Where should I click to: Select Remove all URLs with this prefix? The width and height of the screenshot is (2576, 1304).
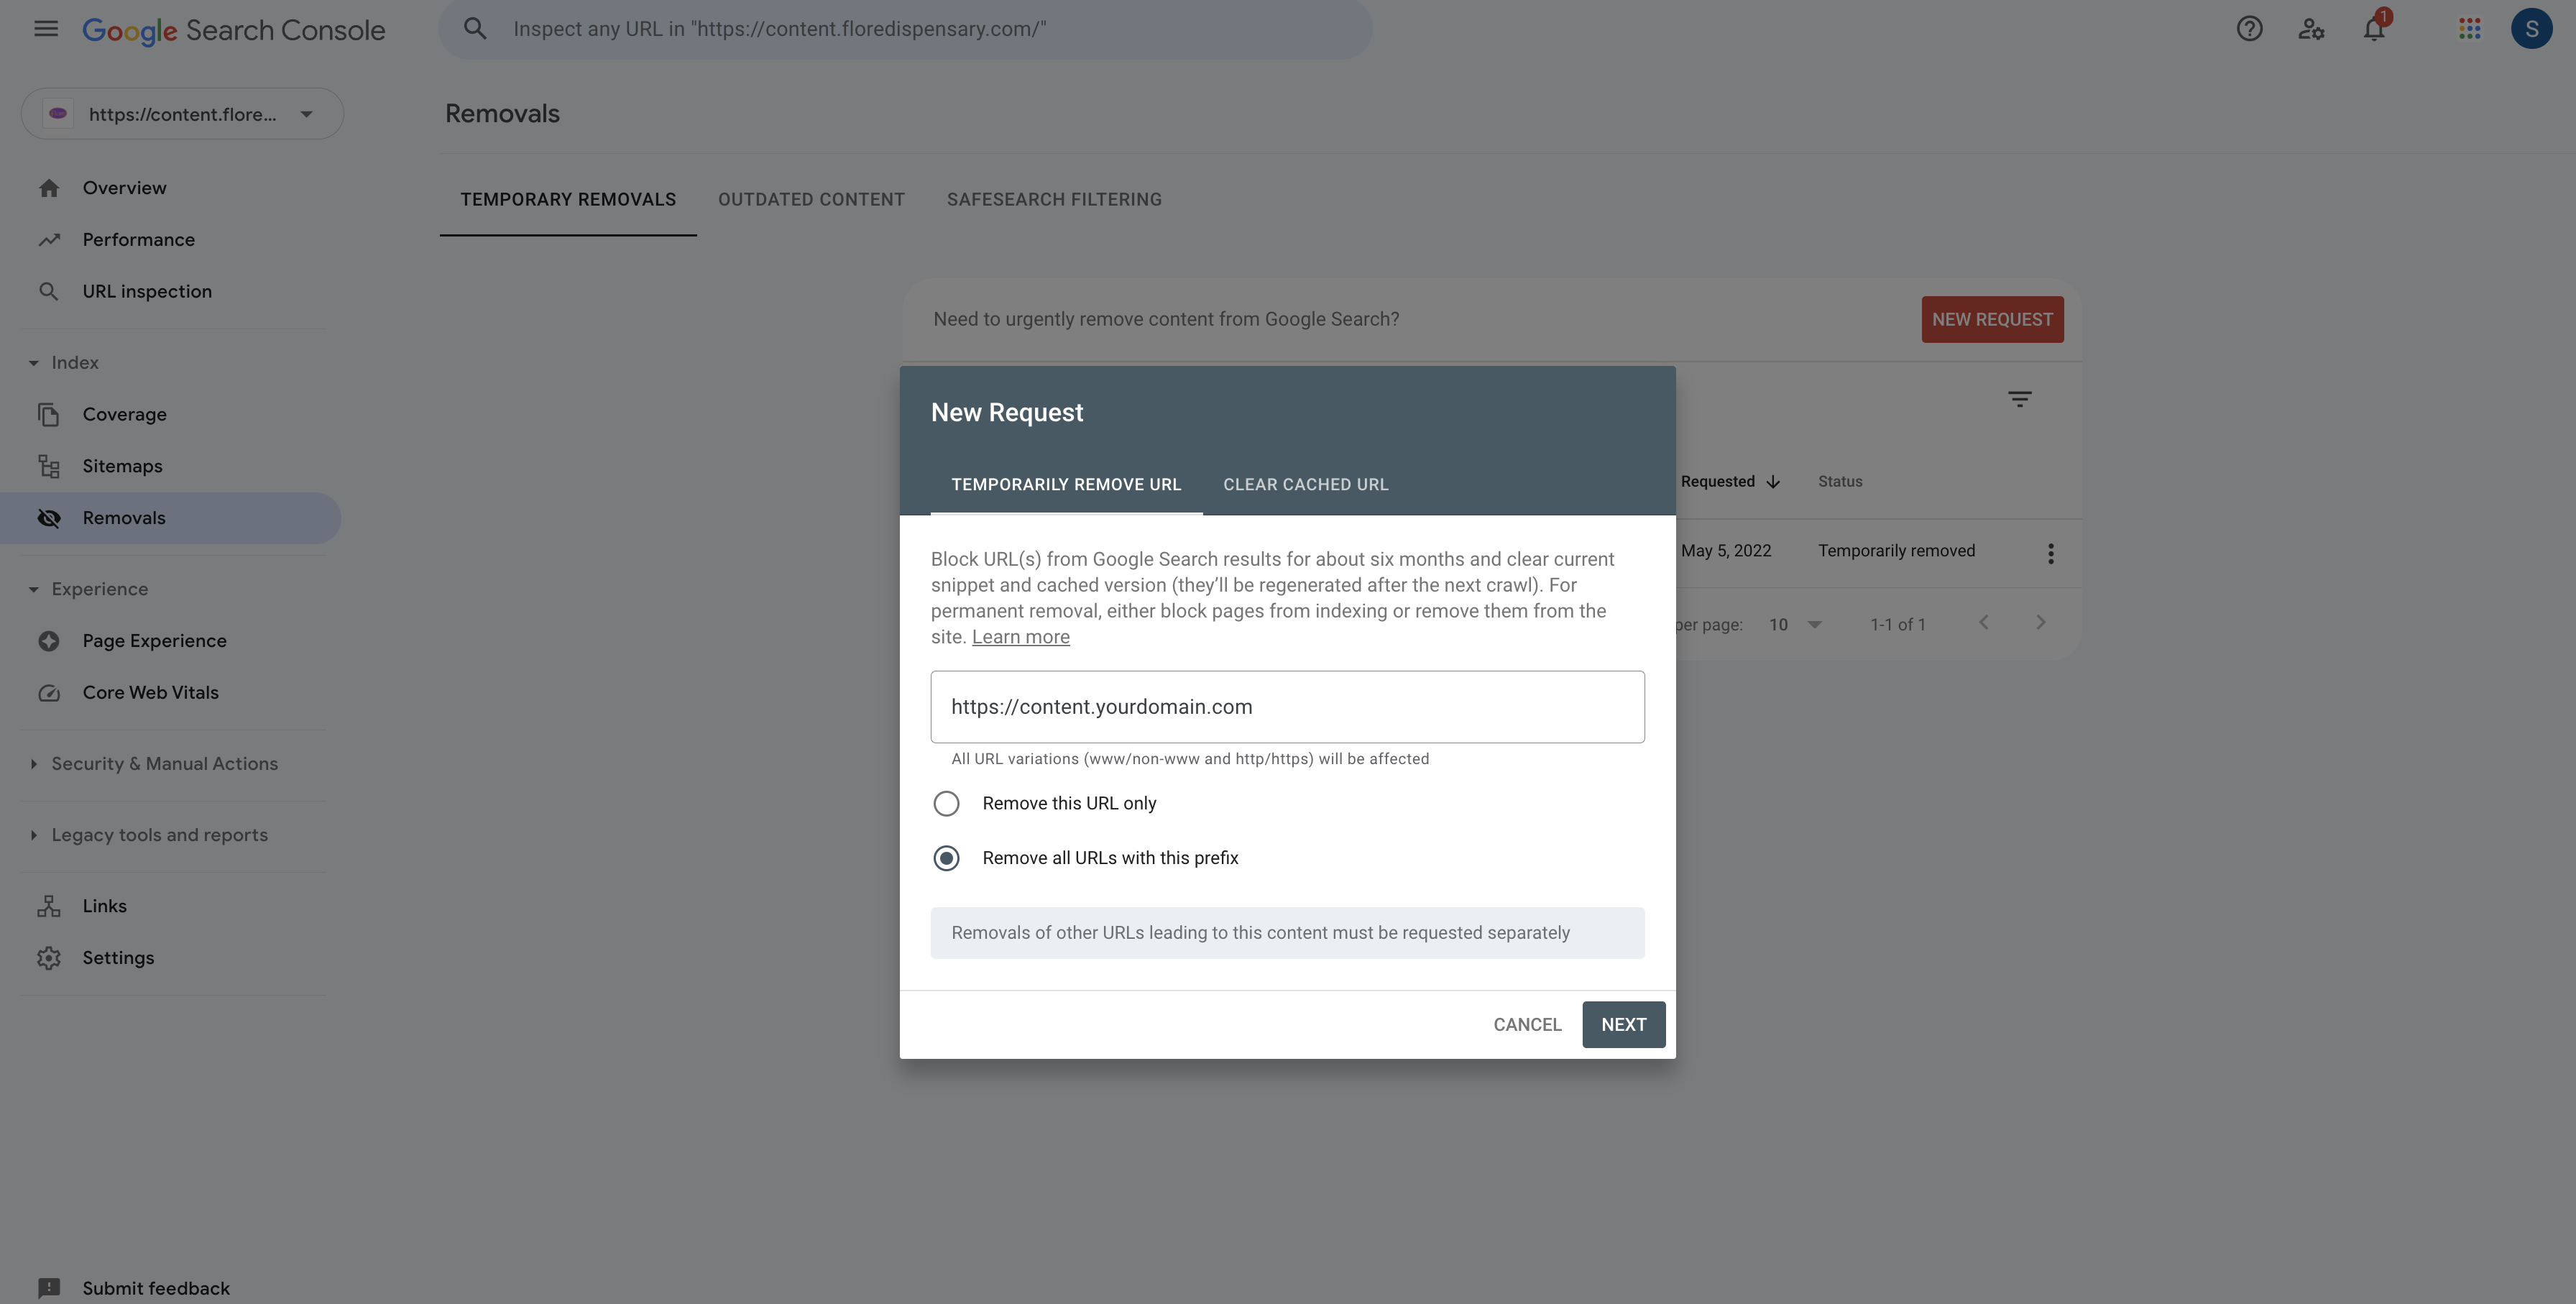[x=946, y=858]
